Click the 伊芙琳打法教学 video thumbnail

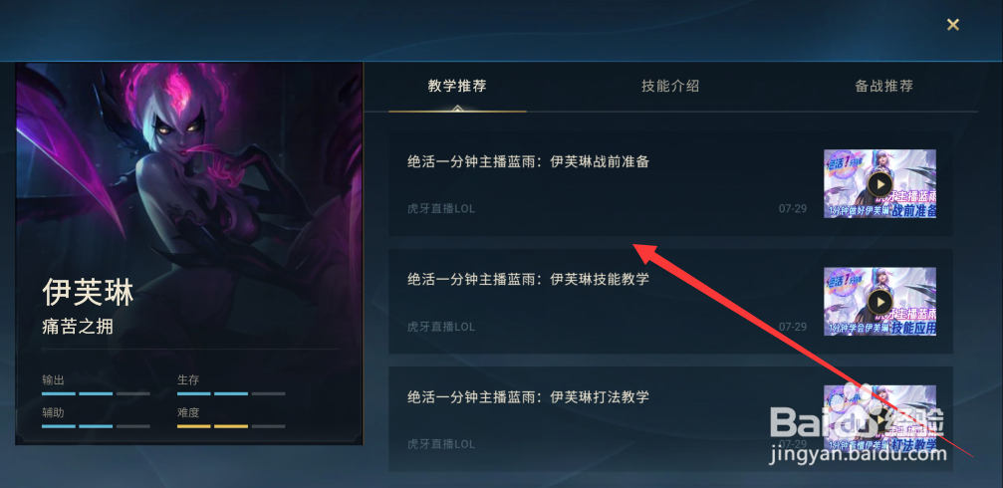[880, 419]
